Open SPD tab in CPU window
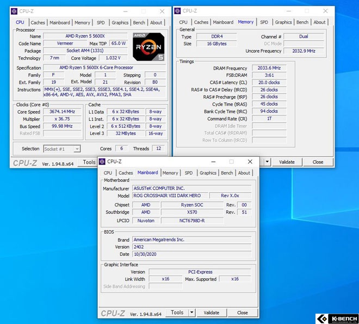Viewport: 359px width, 324px height. pyautogui.click(x=101, y=23)
